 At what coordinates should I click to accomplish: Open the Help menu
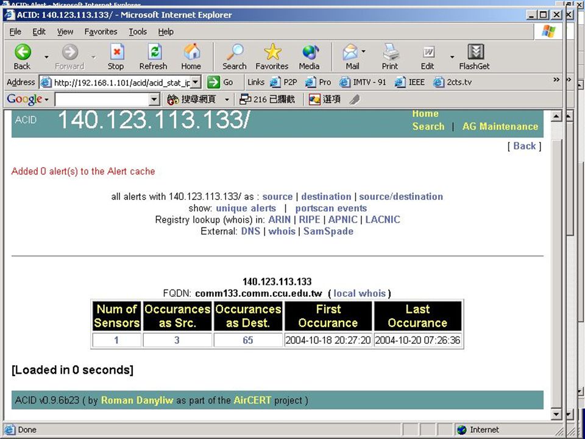[166, 32]
